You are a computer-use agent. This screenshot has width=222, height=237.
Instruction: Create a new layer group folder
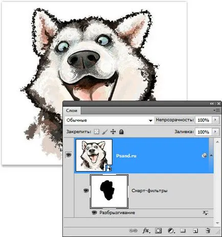click(183, 231)
